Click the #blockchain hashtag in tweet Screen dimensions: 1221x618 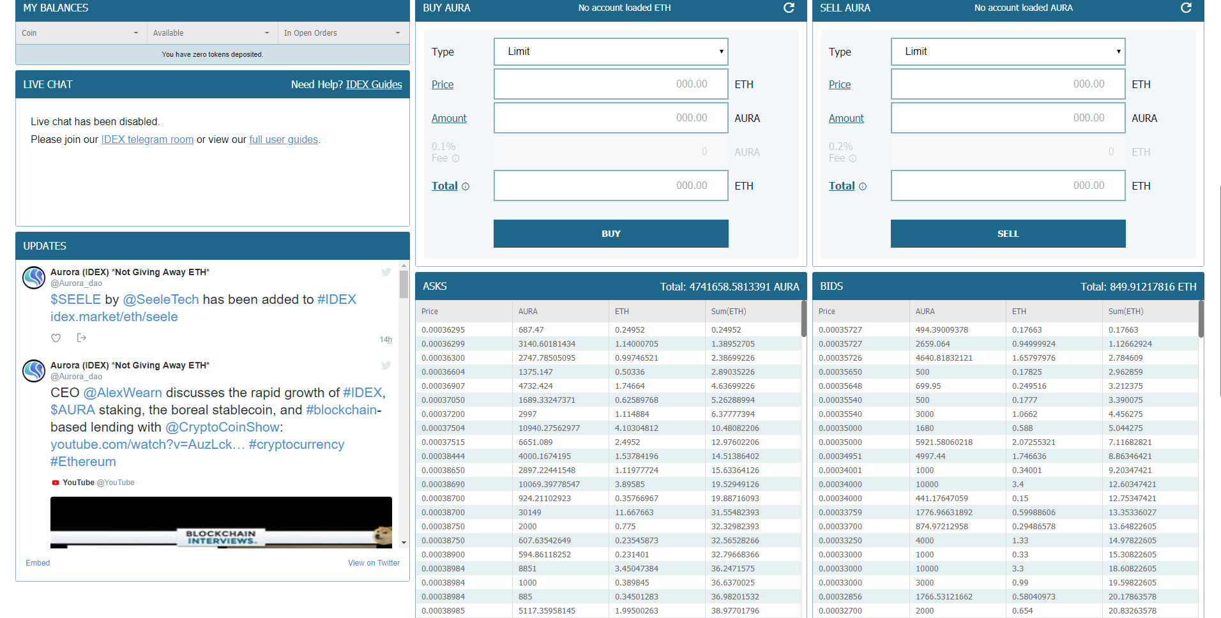tap(341, 410)
